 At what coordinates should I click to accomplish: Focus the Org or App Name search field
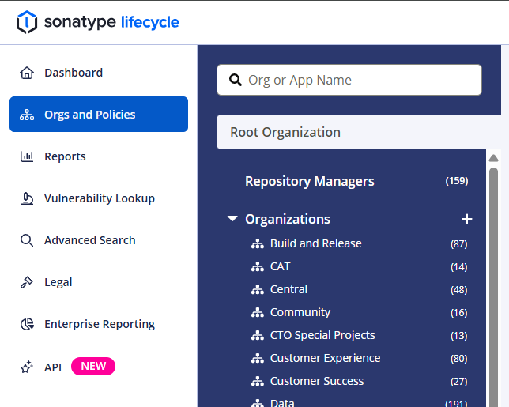click(x=349, y=80)
